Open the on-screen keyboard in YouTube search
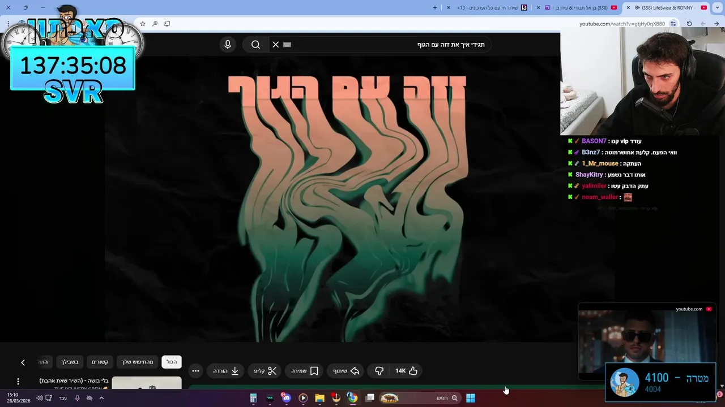The height and width of the screenshot is (407, 725). (287, 45)
